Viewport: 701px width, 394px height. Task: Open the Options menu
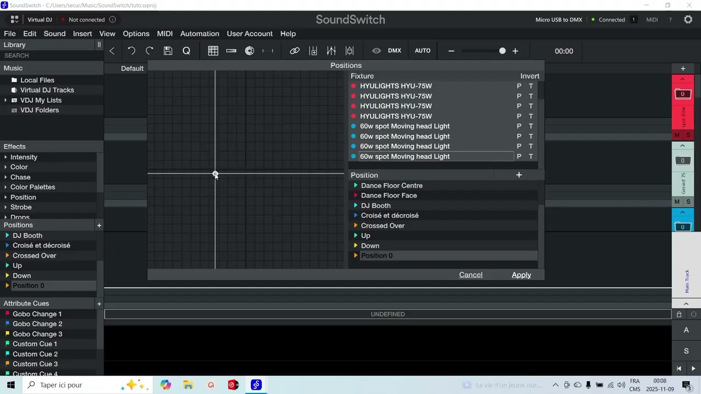(136, 33)
